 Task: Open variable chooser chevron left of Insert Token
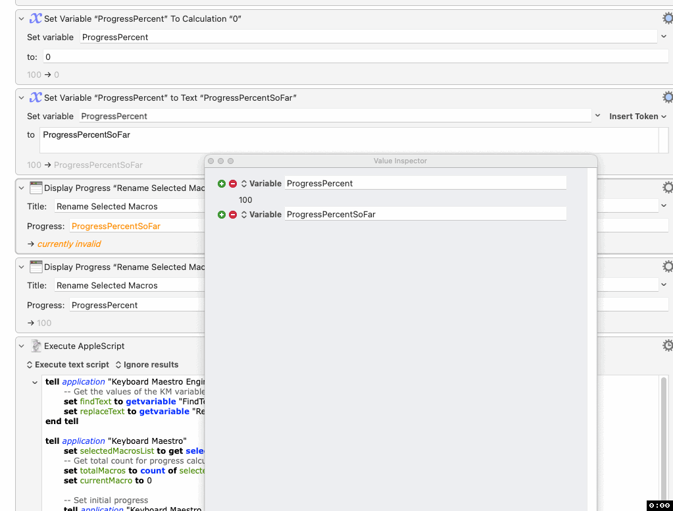(597, 116)
